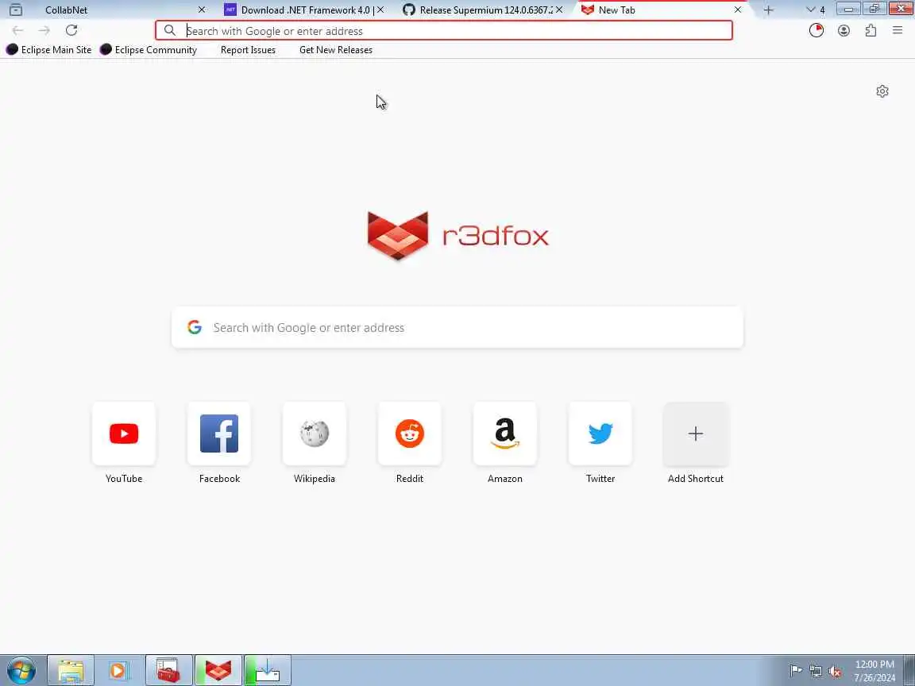915x686 pixels.
Task: Switch to Download .NET Framework 4.0 tab
Action: pos(305,10)
